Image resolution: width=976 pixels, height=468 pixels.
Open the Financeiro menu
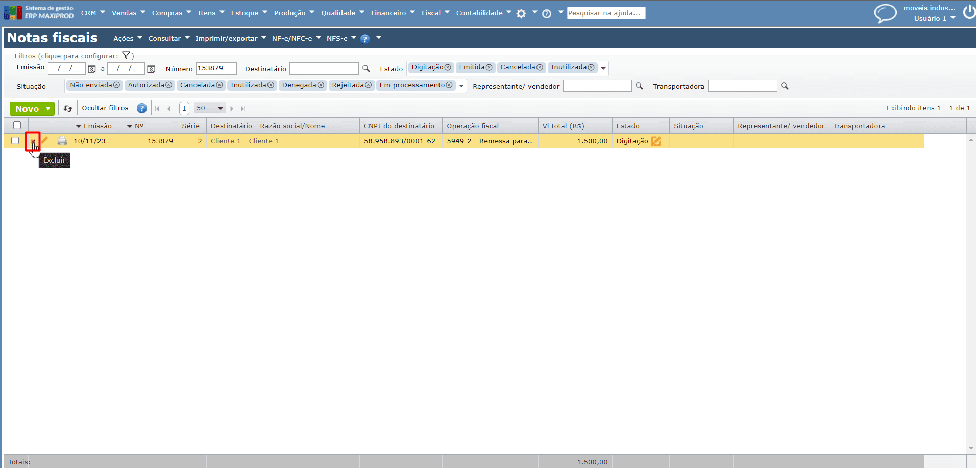pyautogui.click(x=393, y=13)
